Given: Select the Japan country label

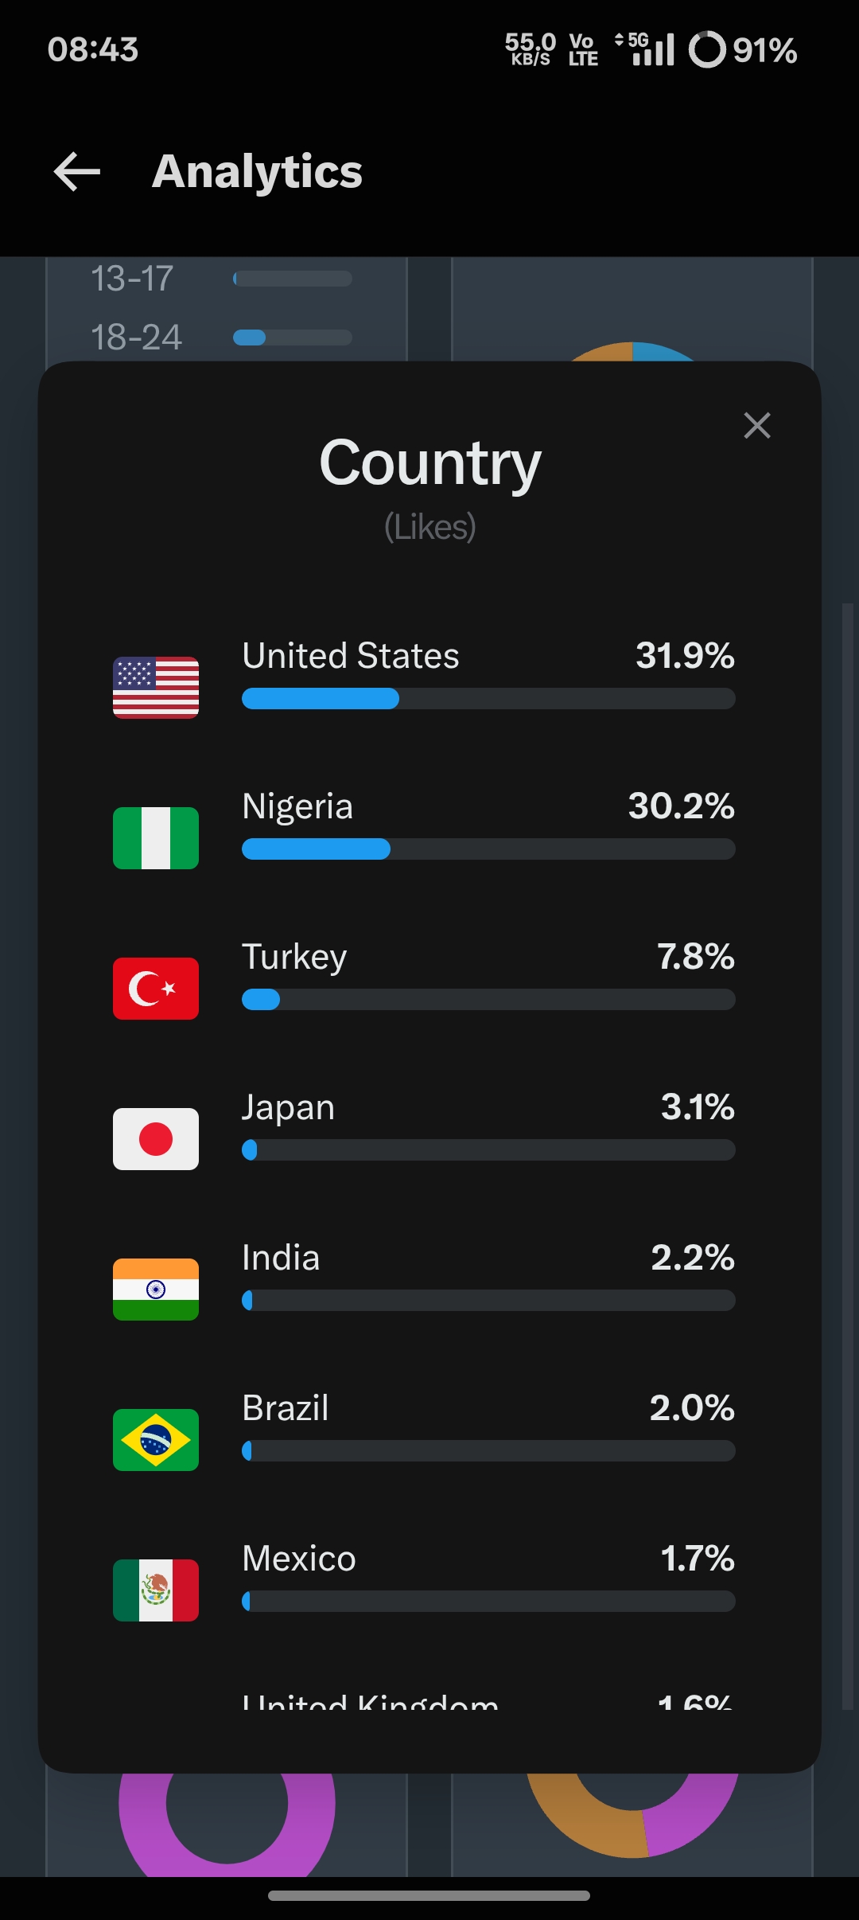Looking at the screenshot, I should [x=288, y=1108].
